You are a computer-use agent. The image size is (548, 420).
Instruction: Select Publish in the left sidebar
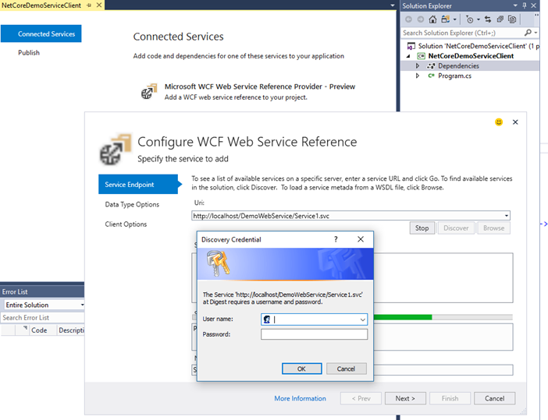pyautogui.click(x=29, y=53)
